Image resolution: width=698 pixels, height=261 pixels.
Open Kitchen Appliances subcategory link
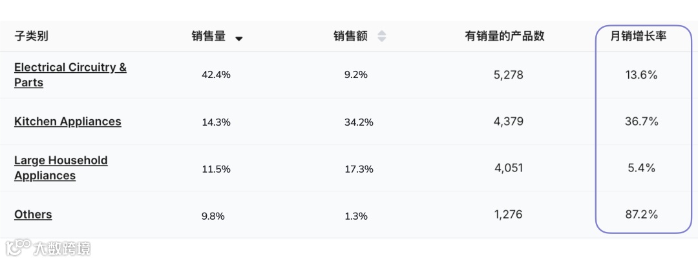click(67, 121)
